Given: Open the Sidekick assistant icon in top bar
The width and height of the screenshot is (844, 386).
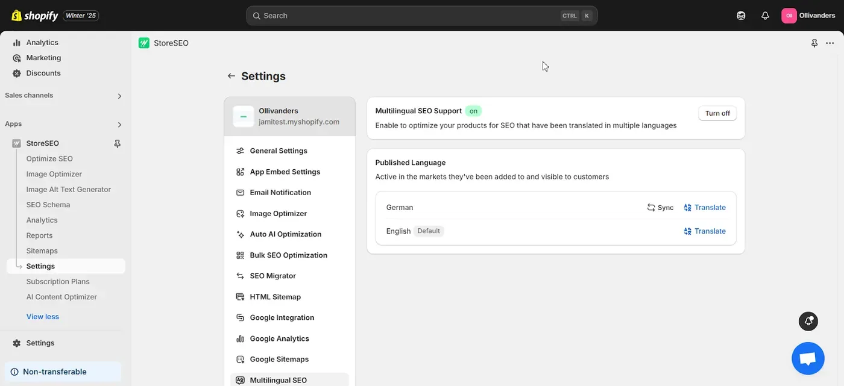Looking at the screenshot, I should point(741,16).
